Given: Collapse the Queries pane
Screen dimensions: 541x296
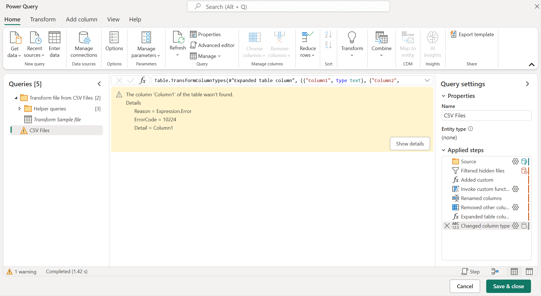Looking at the screenshot, I should [x=99, y=84].
